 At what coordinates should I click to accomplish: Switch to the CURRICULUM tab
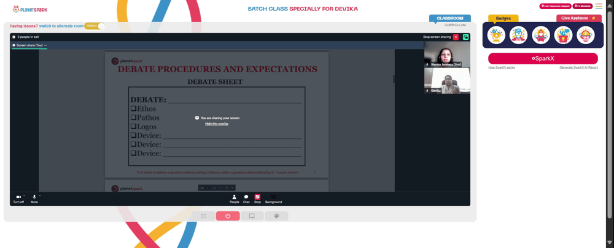(x=455, y=25)
